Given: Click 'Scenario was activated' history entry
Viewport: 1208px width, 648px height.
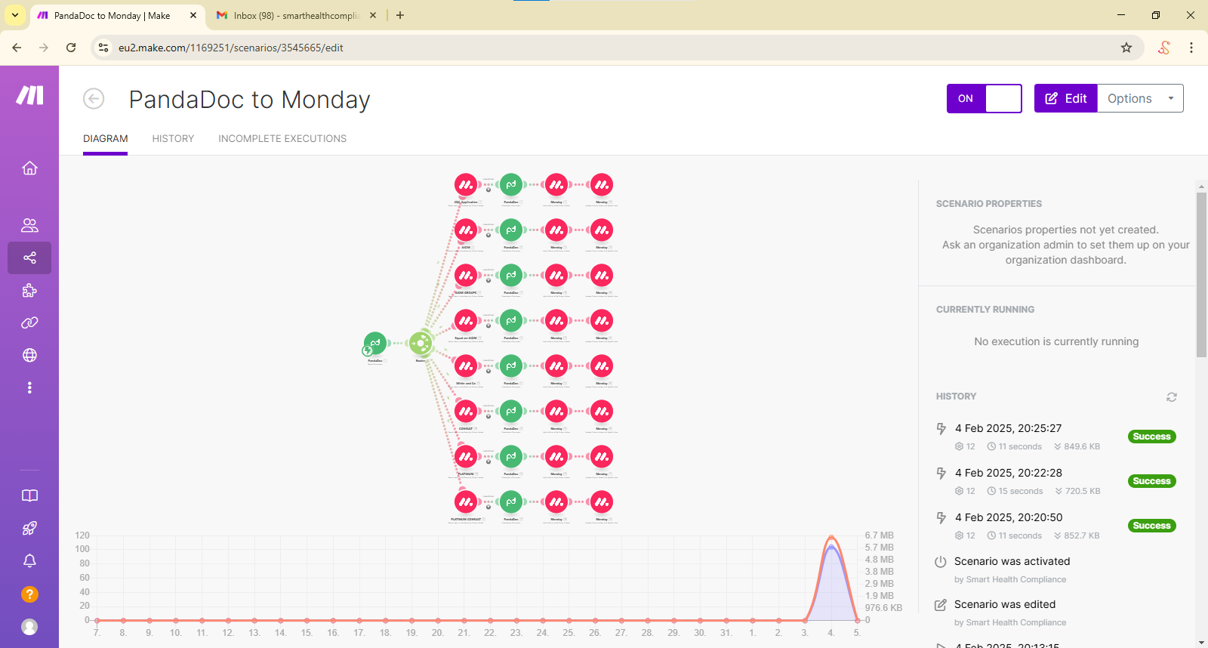Looking at the screenshot, I should point(1012,561).
